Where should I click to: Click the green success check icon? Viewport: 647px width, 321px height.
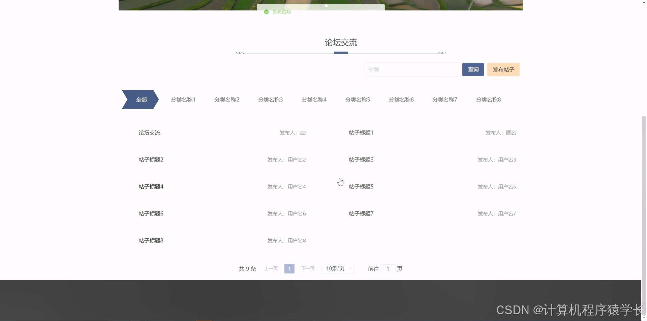(266, 12)
